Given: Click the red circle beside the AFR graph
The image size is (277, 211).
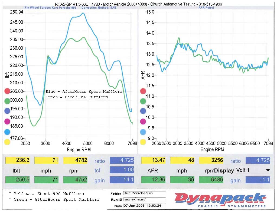Looking at the screenshot, I should [143, 91].
